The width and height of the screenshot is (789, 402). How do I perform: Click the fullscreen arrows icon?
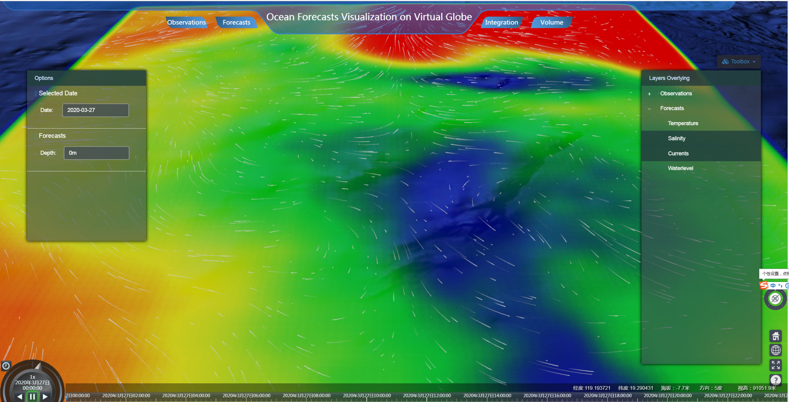tap(775, 365)
